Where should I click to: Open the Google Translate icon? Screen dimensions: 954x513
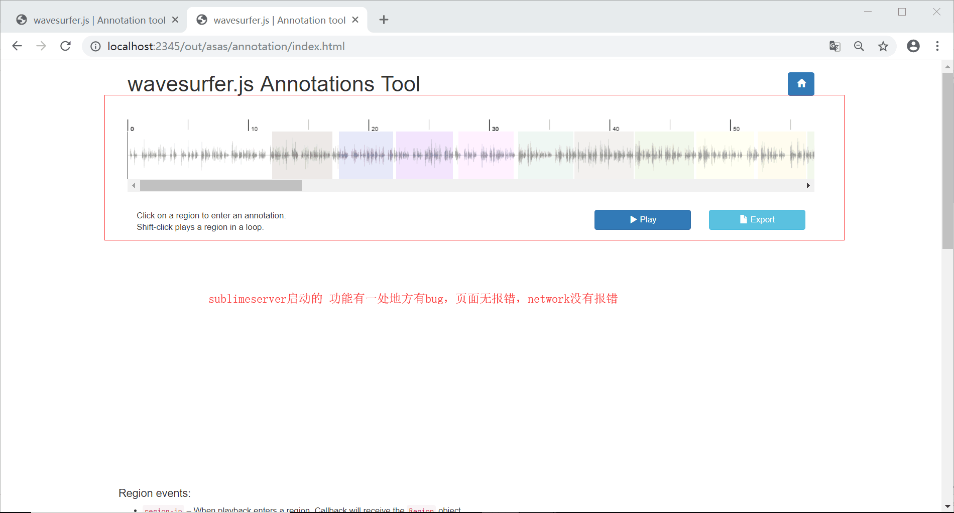pyautogui.click(x=834, y=46)
